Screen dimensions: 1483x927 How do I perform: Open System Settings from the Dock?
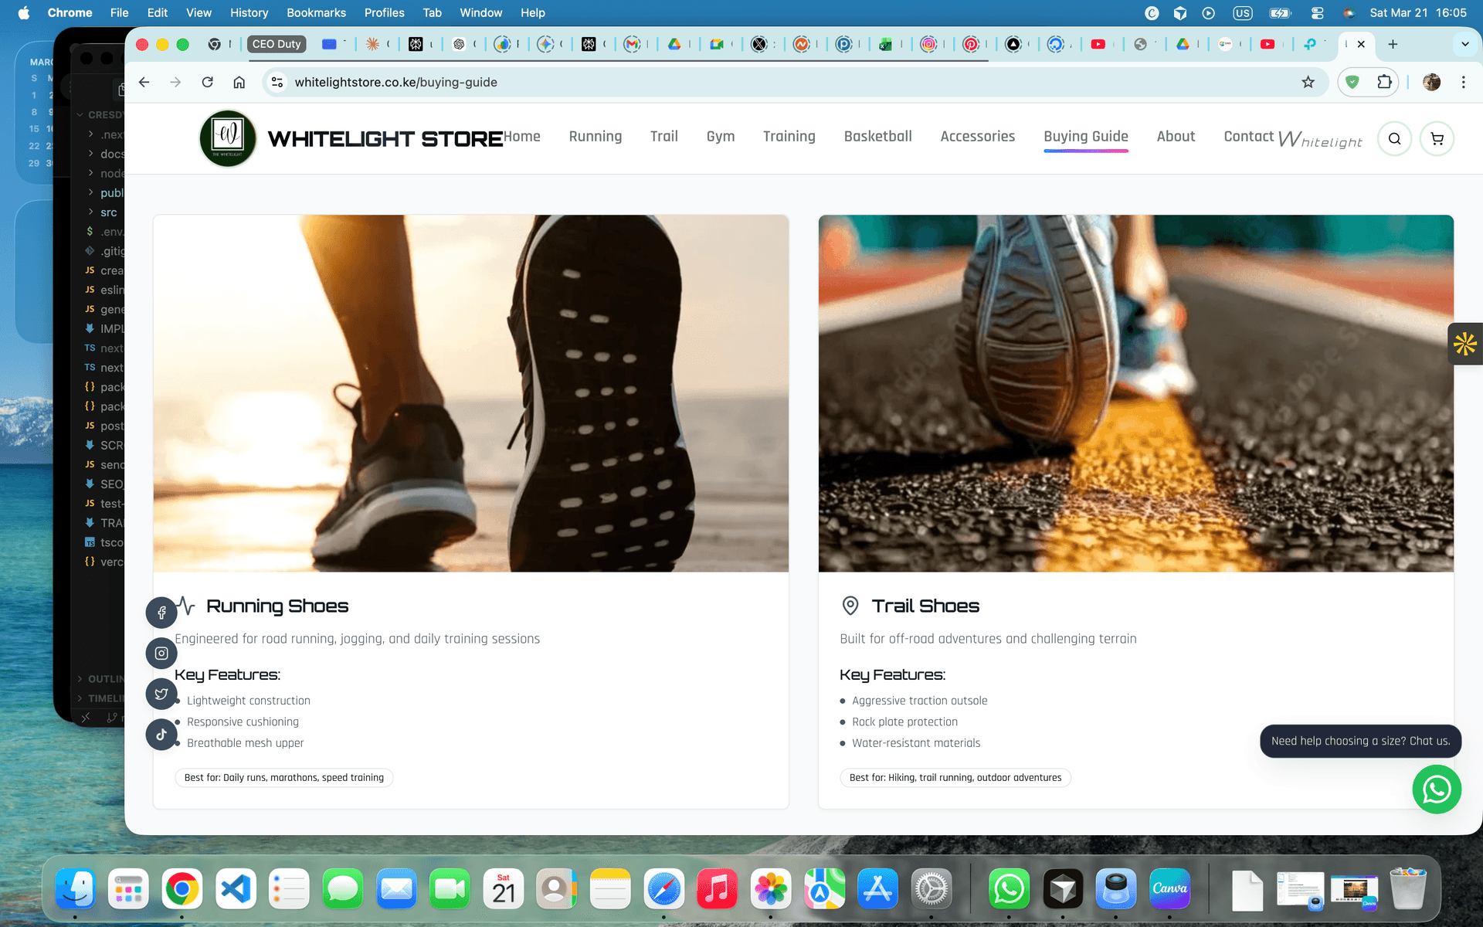click(932, 889)
